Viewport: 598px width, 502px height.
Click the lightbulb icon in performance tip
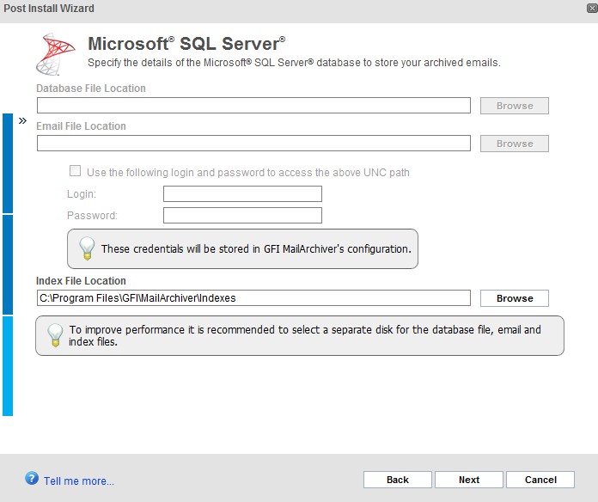pyautogui.click(x=55, y=335)
